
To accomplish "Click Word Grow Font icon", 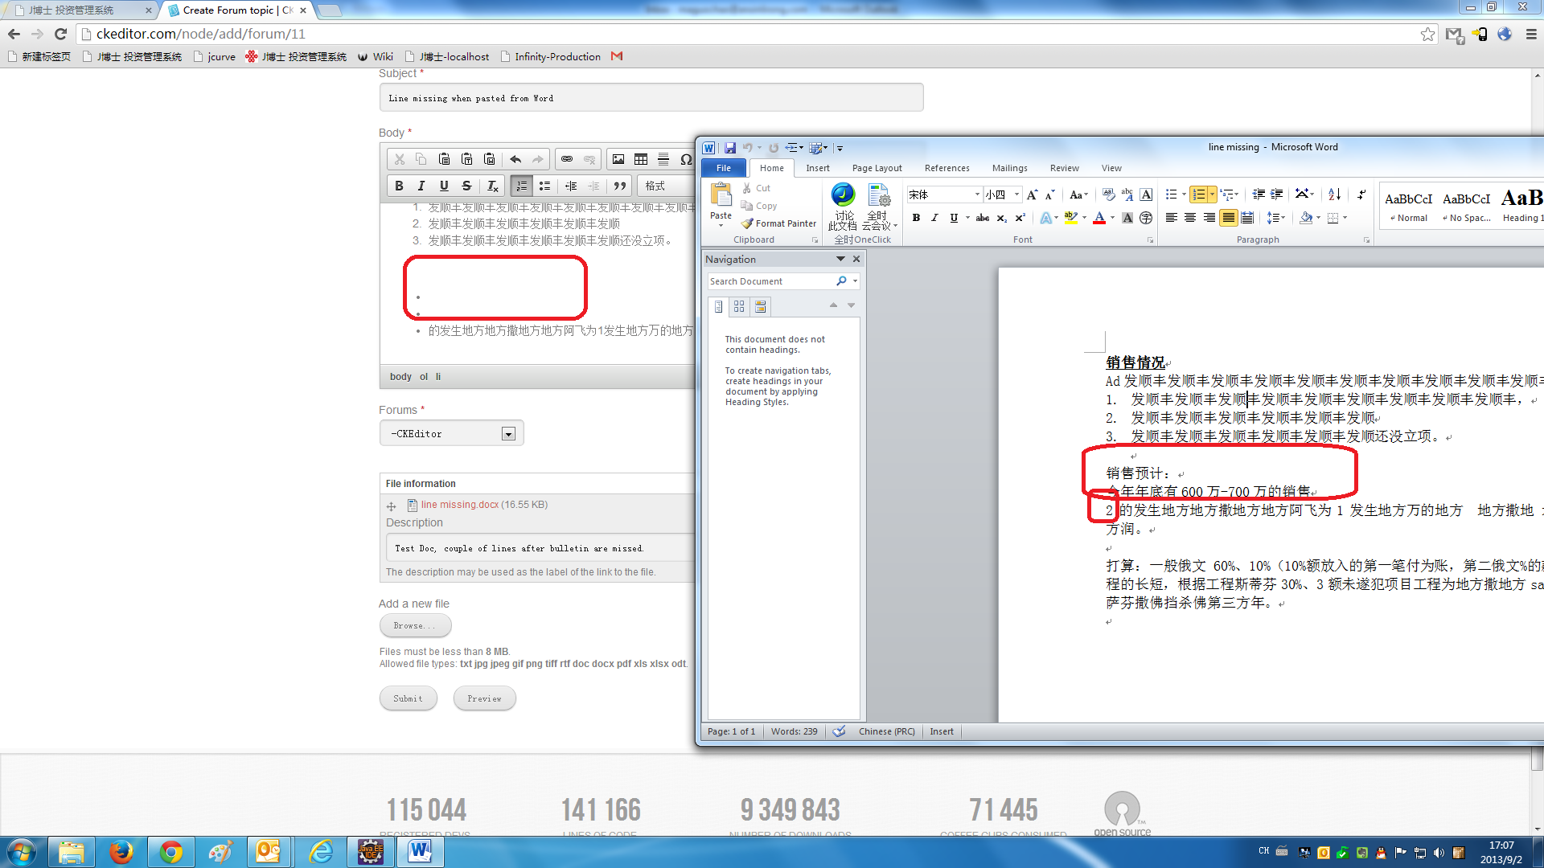I will tap(1032, 194).
